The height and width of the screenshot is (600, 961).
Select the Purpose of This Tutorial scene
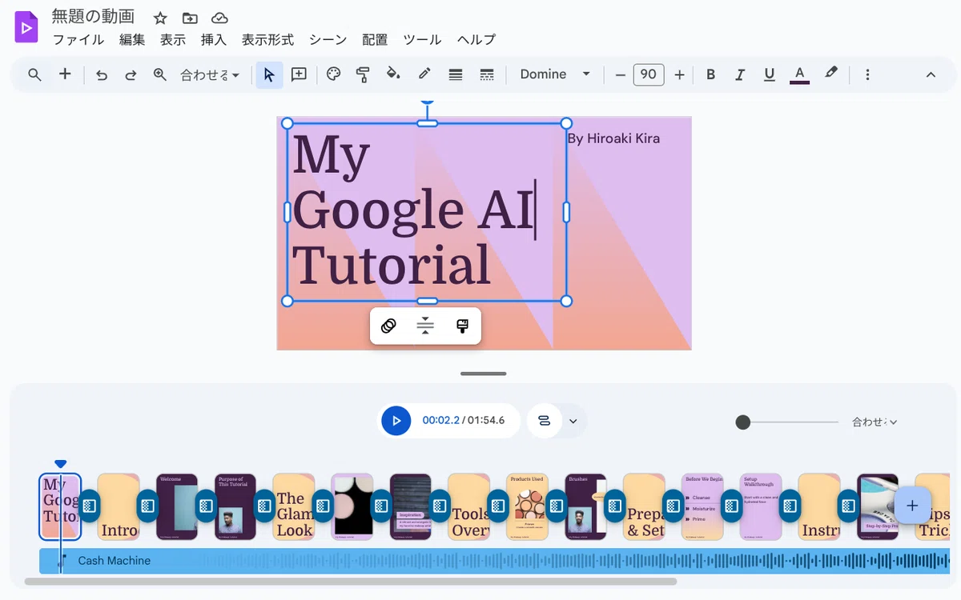[x=235, y=506]
